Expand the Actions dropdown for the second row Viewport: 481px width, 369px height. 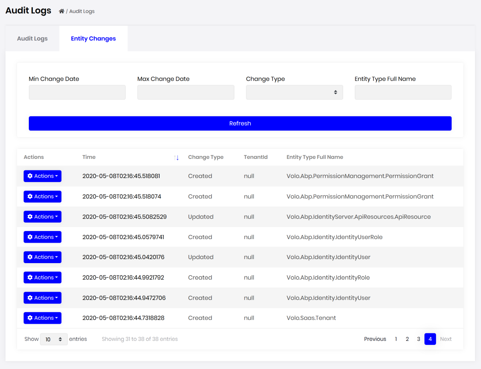pyautogui.click(x=42, y=197)
